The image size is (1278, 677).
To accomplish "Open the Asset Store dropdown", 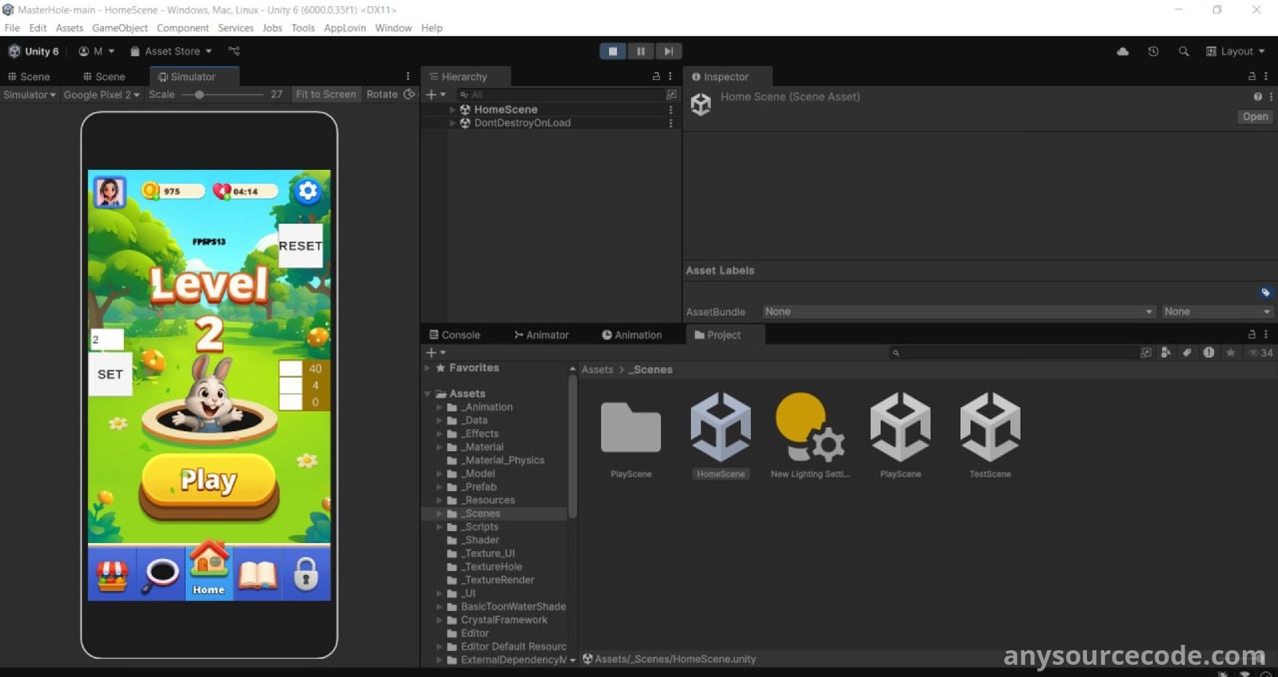I will click(x=171, y=51).
